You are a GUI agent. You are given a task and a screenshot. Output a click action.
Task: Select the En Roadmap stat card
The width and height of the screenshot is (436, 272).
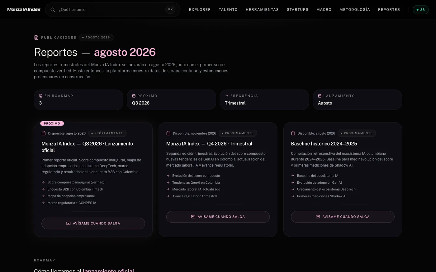click(78, 100)
